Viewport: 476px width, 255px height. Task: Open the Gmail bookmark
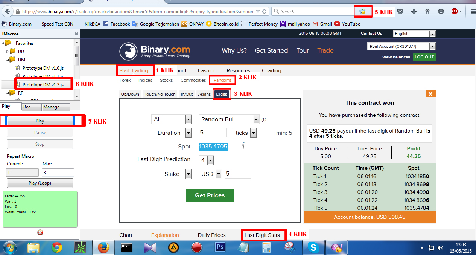(x=322, y=24)
